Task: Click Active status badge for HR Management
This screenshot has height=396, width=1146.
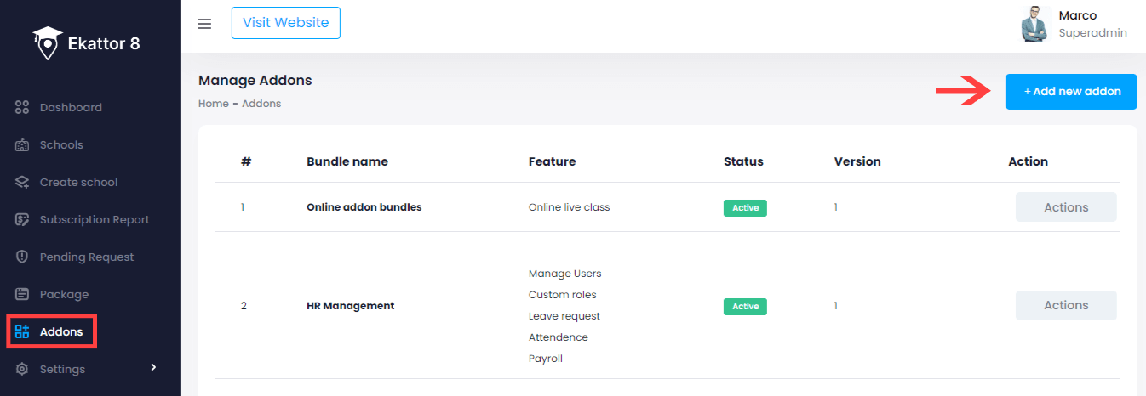Action: [745, 306]
